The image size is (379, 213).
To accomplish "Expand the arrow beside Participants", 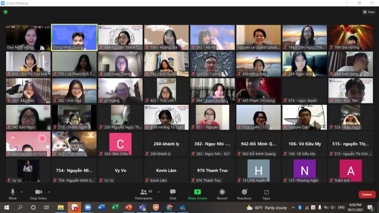I will 158,192.
